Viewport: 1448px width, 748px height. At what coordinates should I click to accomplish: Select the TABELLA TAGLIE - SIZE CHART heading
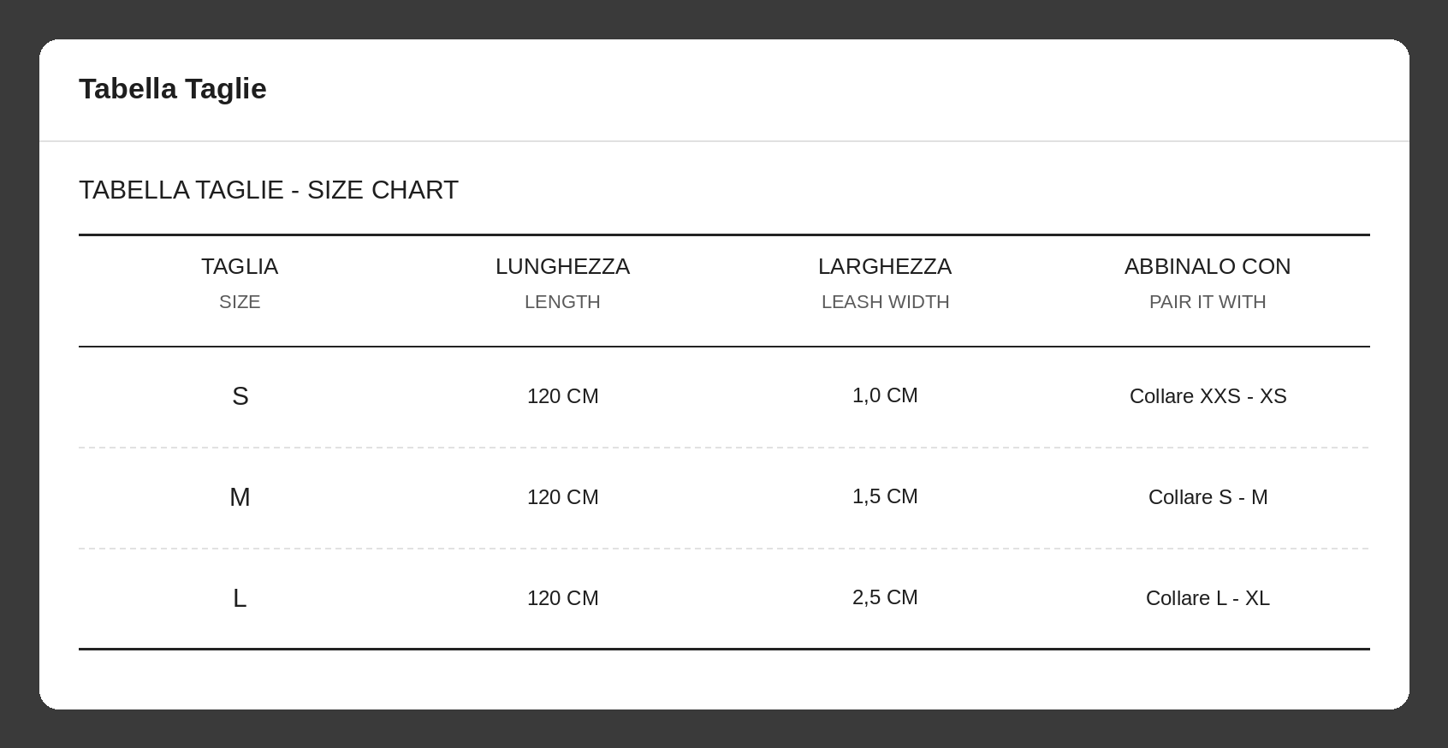click(269, 190)
